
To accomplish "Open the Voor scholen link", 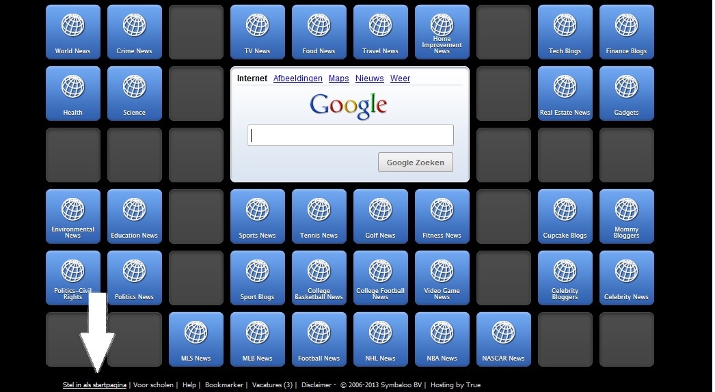I will tap(153, 385).
